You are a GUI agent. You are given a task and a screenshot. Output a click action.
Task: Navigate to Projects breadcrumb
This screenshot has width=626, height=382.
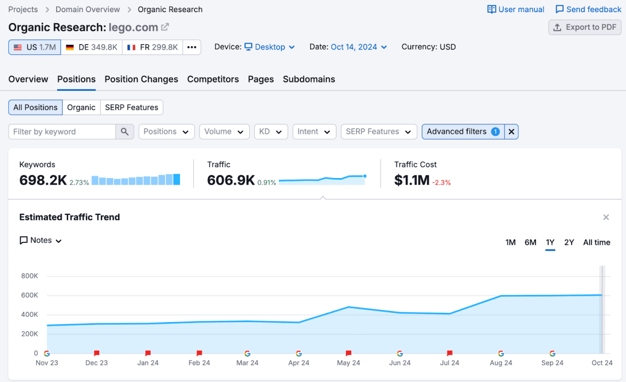tap(23, 9)
